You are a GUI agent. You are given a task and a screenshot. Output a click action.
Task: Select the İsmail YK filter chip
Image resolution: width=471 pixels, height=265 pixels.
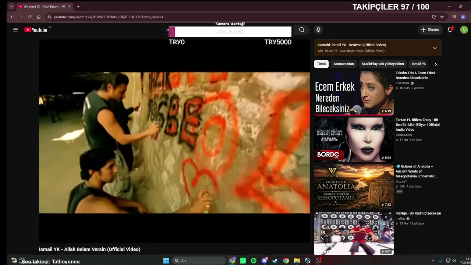pyautogui.click(x=419, y=64)
